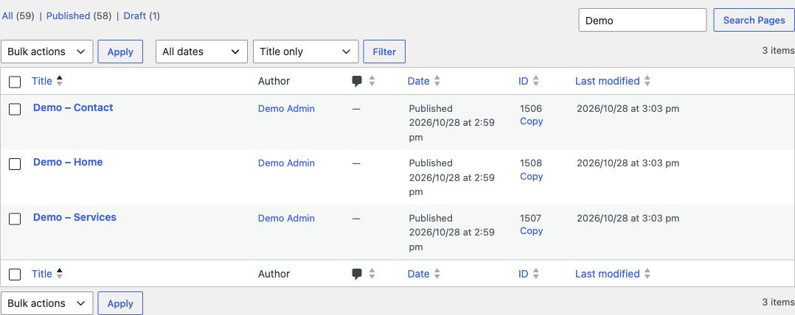Click sort arrows beside bottom ID header
Screen dimensions: 795x315
[x=536, y=274]
